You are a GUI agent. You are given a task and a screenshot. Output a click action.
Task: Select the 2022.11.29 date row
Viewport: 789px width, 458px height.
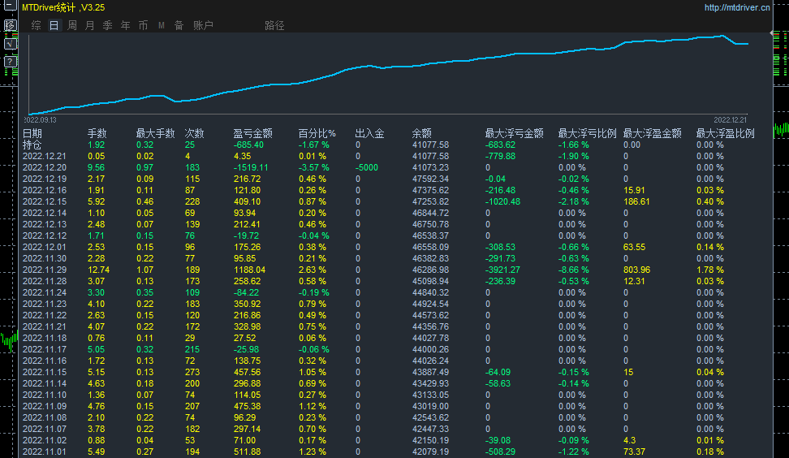45,270
